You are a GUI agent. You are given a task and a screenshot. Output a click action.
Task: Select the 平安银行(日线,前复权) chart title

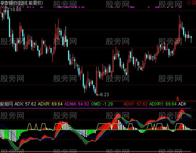tap(21, 3)
